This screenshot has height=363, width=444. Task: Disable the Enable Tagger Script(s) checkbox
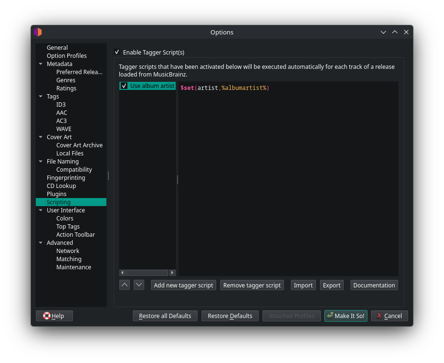click(117, 52)
